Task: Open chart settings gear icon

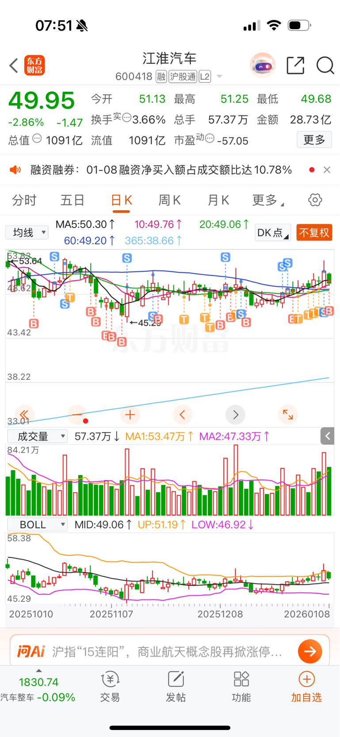Action: (x=315, y=200)
